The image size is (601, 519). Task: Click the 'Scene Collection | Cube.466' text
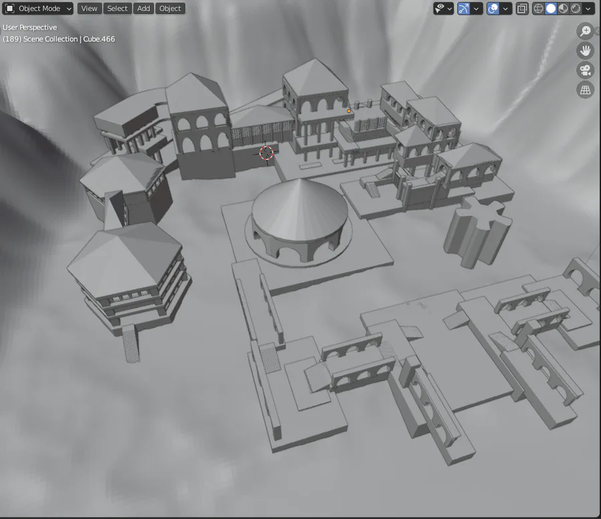click(x=69, y=39)
